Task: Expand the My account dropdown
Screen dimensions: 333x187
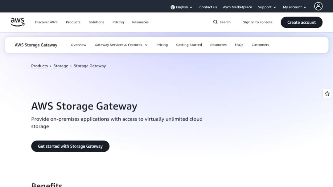Action: (294, 7)
